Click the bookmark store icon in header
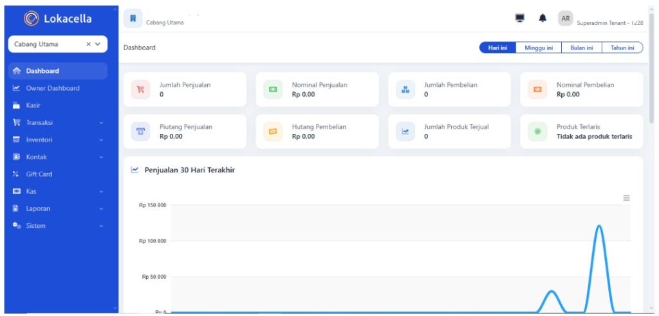659x316 pixels. coord(133,18)
